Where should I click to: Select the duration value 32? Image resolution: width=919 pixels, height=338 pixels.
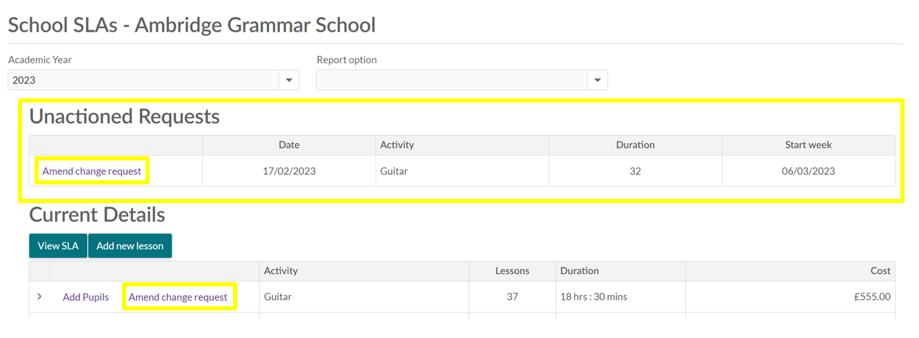pos(636,171)
